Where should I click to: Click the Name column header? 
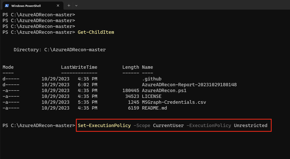tap(147, 67)
